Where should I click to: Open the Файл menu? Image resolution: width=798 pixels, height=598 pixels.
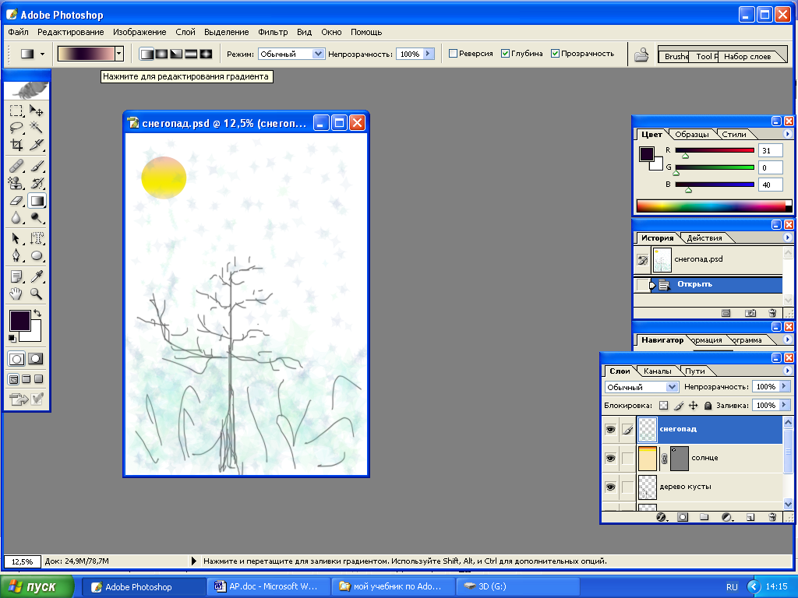[x=19, y=32]
